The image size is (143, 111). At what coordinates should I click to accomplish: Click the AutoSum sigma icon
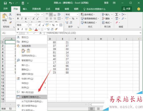click(x=117, y=15)
